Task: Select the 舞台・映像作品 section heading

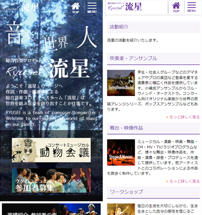Action: click(154, 128)
